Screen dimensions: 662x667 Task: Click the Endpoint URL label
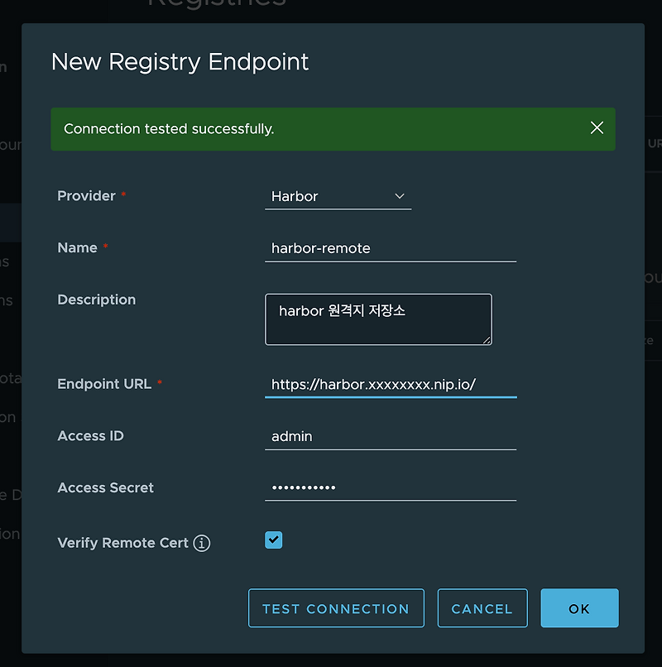point(104,384)
